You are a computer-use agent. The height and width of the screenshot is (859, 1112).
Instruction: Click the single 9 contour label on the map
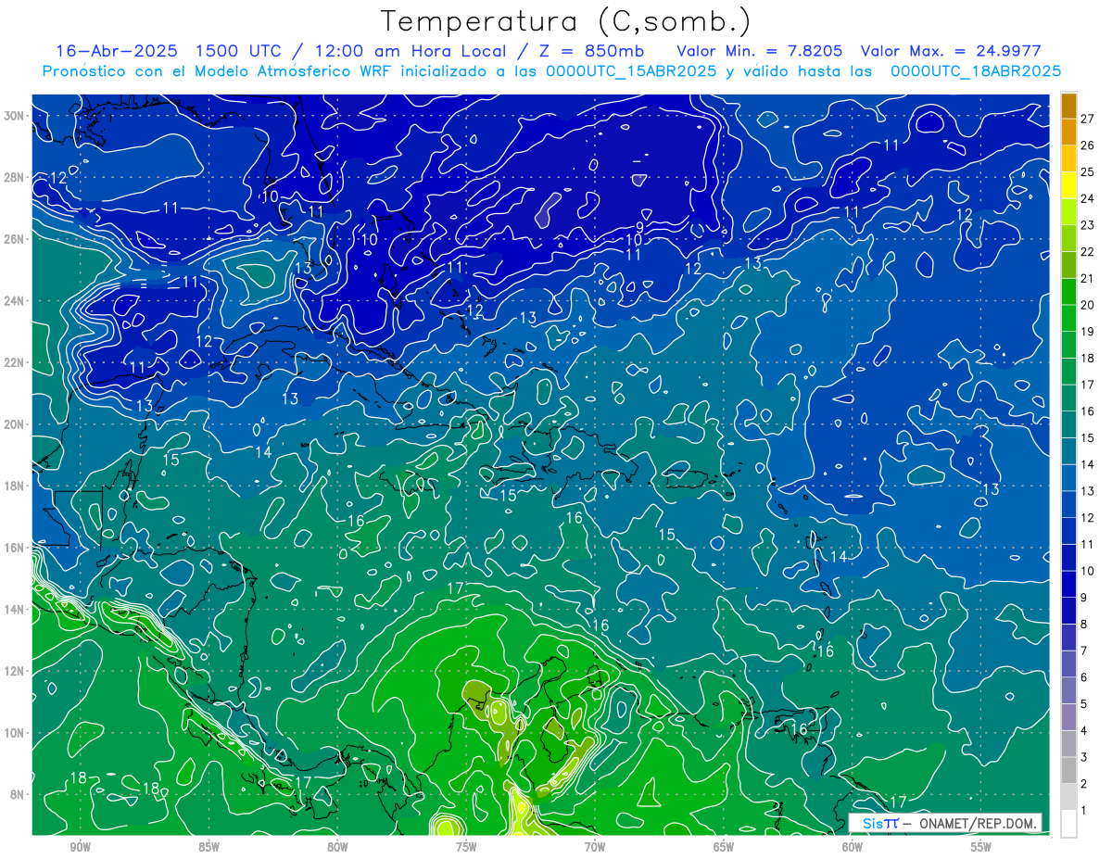639,227
